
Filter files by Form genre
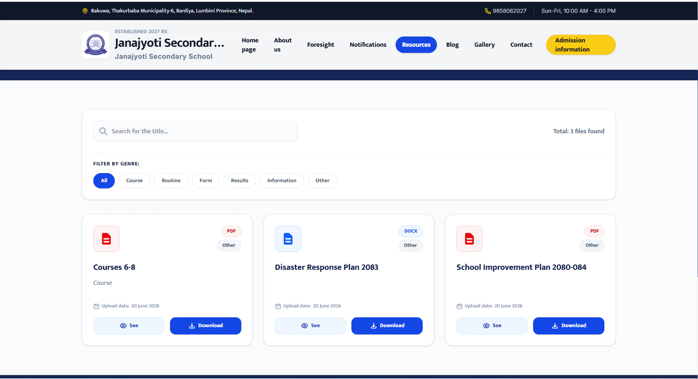pyautogui.click(x=206, y=181)
